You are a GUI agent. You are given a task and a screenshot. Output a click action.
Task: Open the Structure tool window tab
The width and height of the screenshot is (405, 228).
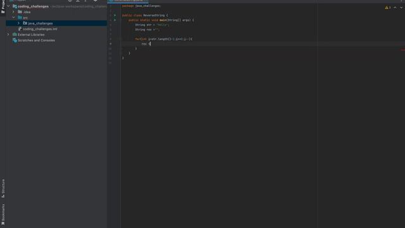[3, 189]
